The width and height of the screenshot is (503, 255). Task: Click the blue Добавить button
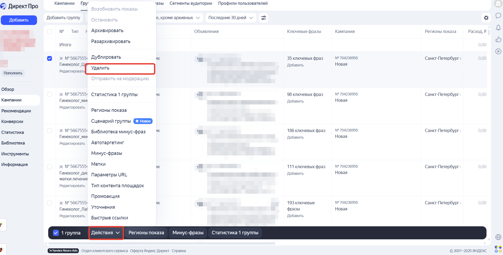[19, 20]
